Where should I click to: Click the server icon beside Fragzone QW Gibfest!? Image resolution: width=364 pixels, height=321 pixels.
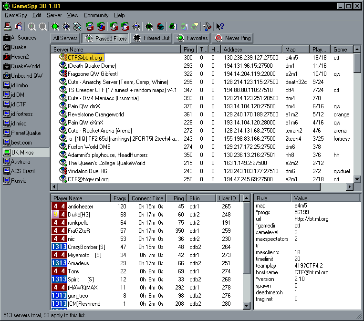tap(62, 74)
